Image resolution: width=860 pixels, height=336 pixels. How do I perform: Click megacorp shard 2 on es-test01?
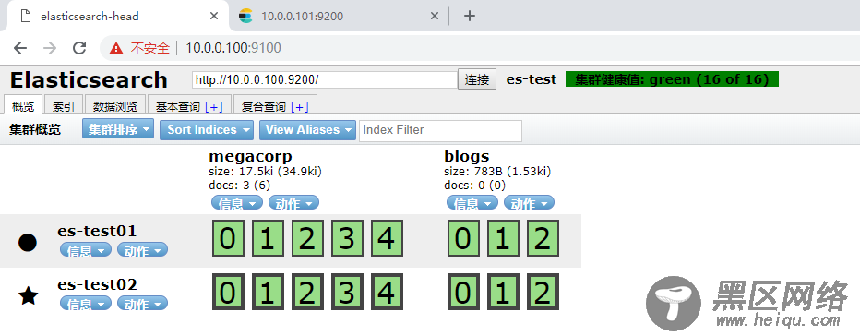click(307, 238)
